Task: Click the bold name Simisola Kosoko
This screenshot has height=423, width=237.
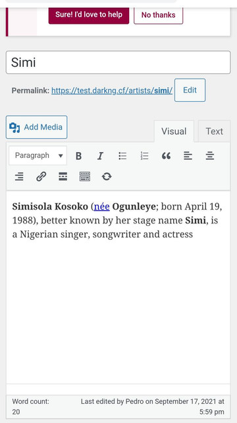Action: [x=50, y=207]
